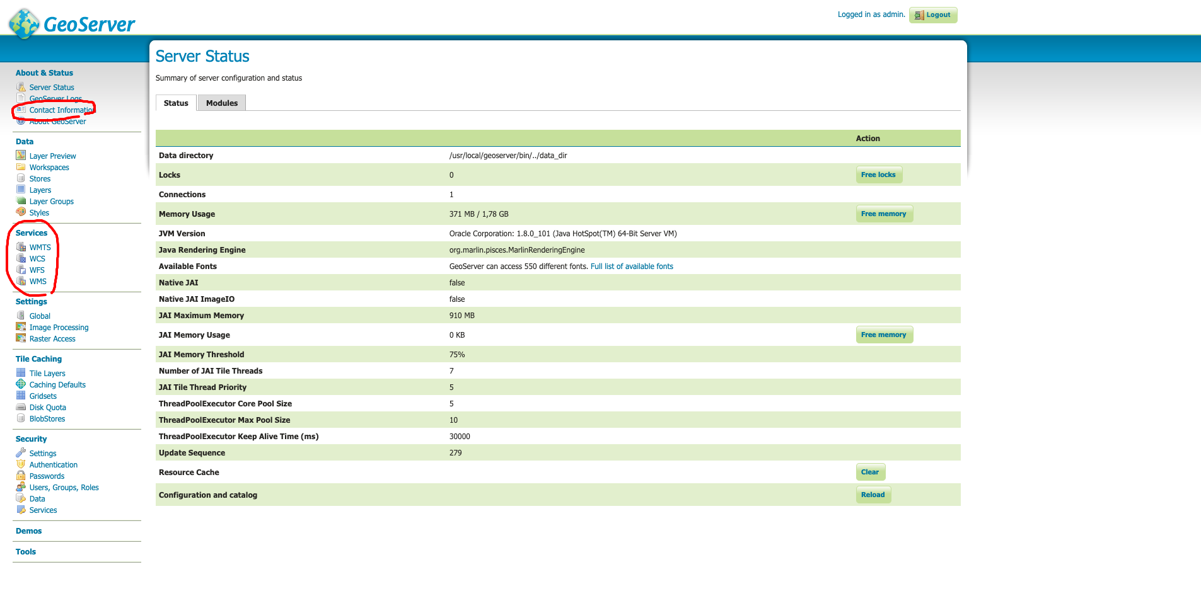Screen dimensions: 1201x596
Task: Switch to the Modules tab
Action: point(222,103)
